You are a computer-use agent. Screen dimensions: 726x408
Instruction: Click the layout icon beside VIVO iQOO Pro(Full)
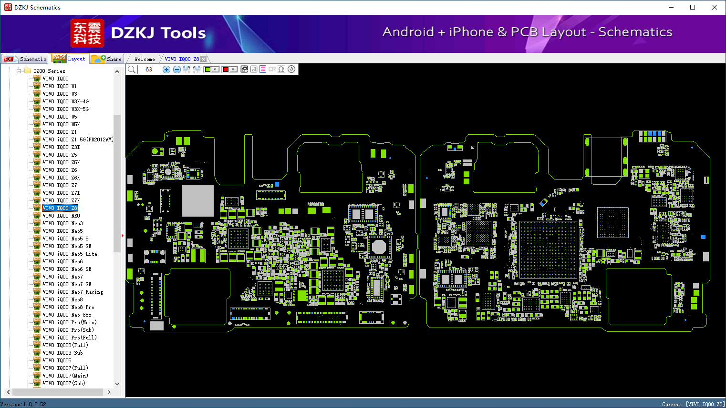37,337
